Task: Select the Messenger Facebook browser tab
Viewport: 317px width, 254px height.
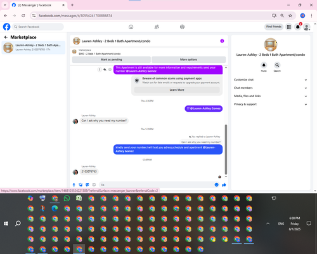Action: 39,5
